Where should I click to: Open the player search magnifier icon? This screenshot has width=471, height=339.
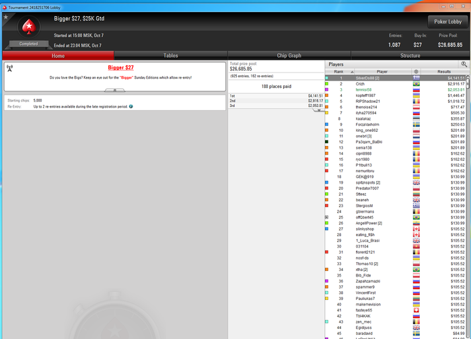click(x=464, y=64)
